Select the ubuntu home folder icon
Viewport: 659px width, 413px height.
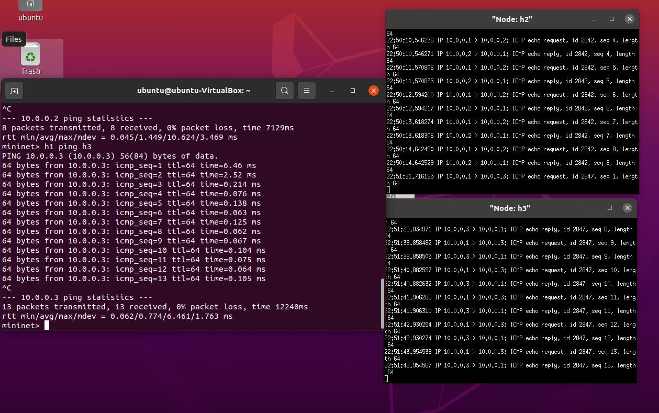30,10
